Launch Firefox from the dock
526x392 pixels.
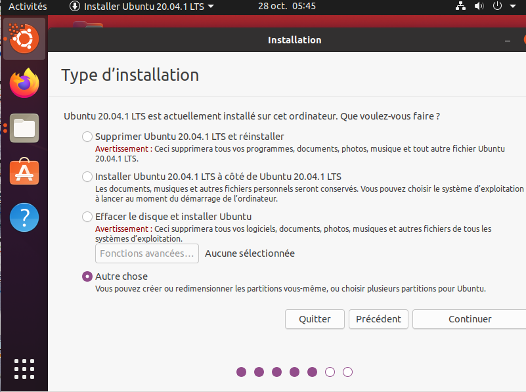coord(24,83)
